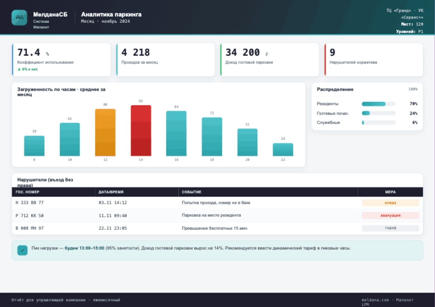Click the Нарушителей норматива label
Image resolution: width=435 pixels, height=307 pixels.
click(x=353, y=62)
